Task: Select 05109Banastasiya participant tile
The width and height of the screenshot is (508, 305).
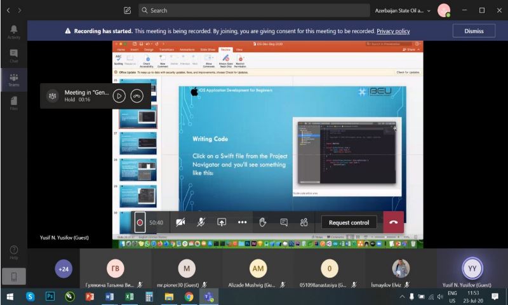Action: pos(330,269)
